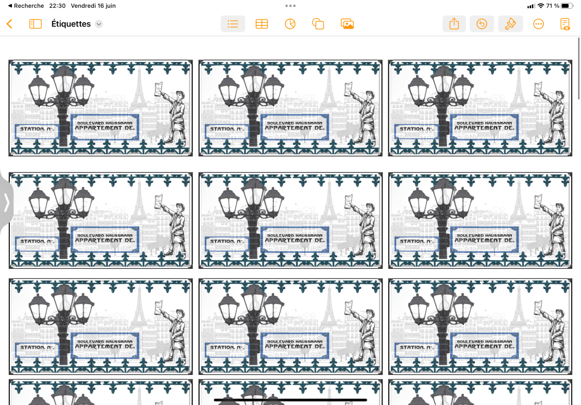This screenshot has width=581, height=405.
Task: Toggle the Format paintbrush panel
Action: (510, 24)
